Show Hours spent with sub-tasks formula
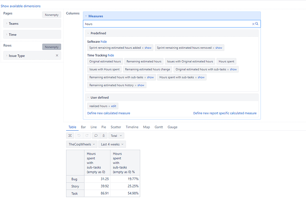 [x=201, y=78]
